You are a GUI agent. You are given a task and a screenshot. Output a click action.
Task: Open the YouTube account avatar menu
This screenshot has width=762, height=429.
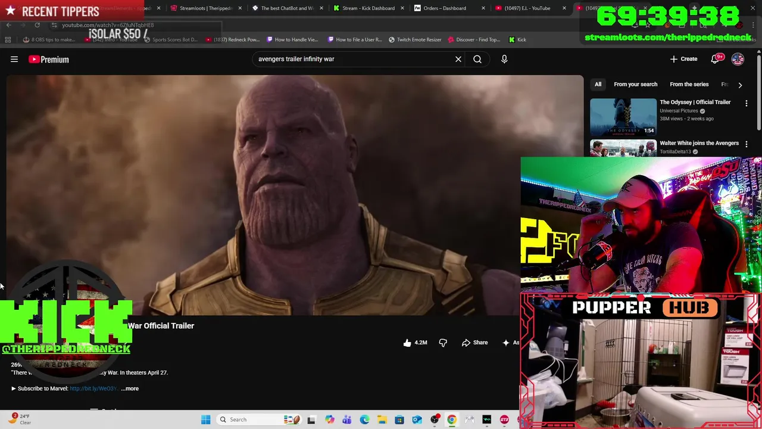click(x=738, y=59)
